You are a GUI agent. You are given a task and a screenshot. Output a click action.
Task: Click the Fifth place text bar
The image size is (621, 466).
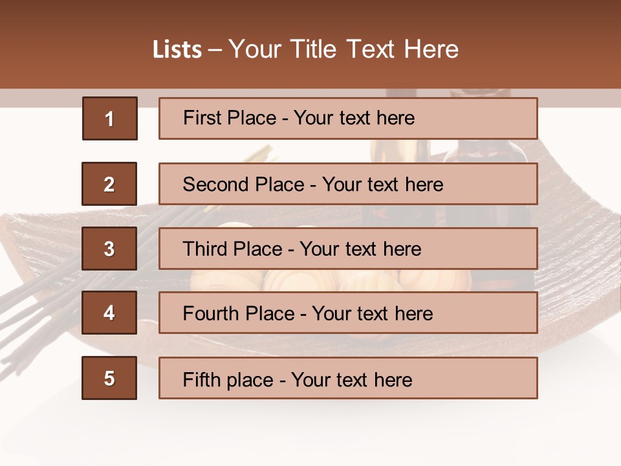pos(348,378)
